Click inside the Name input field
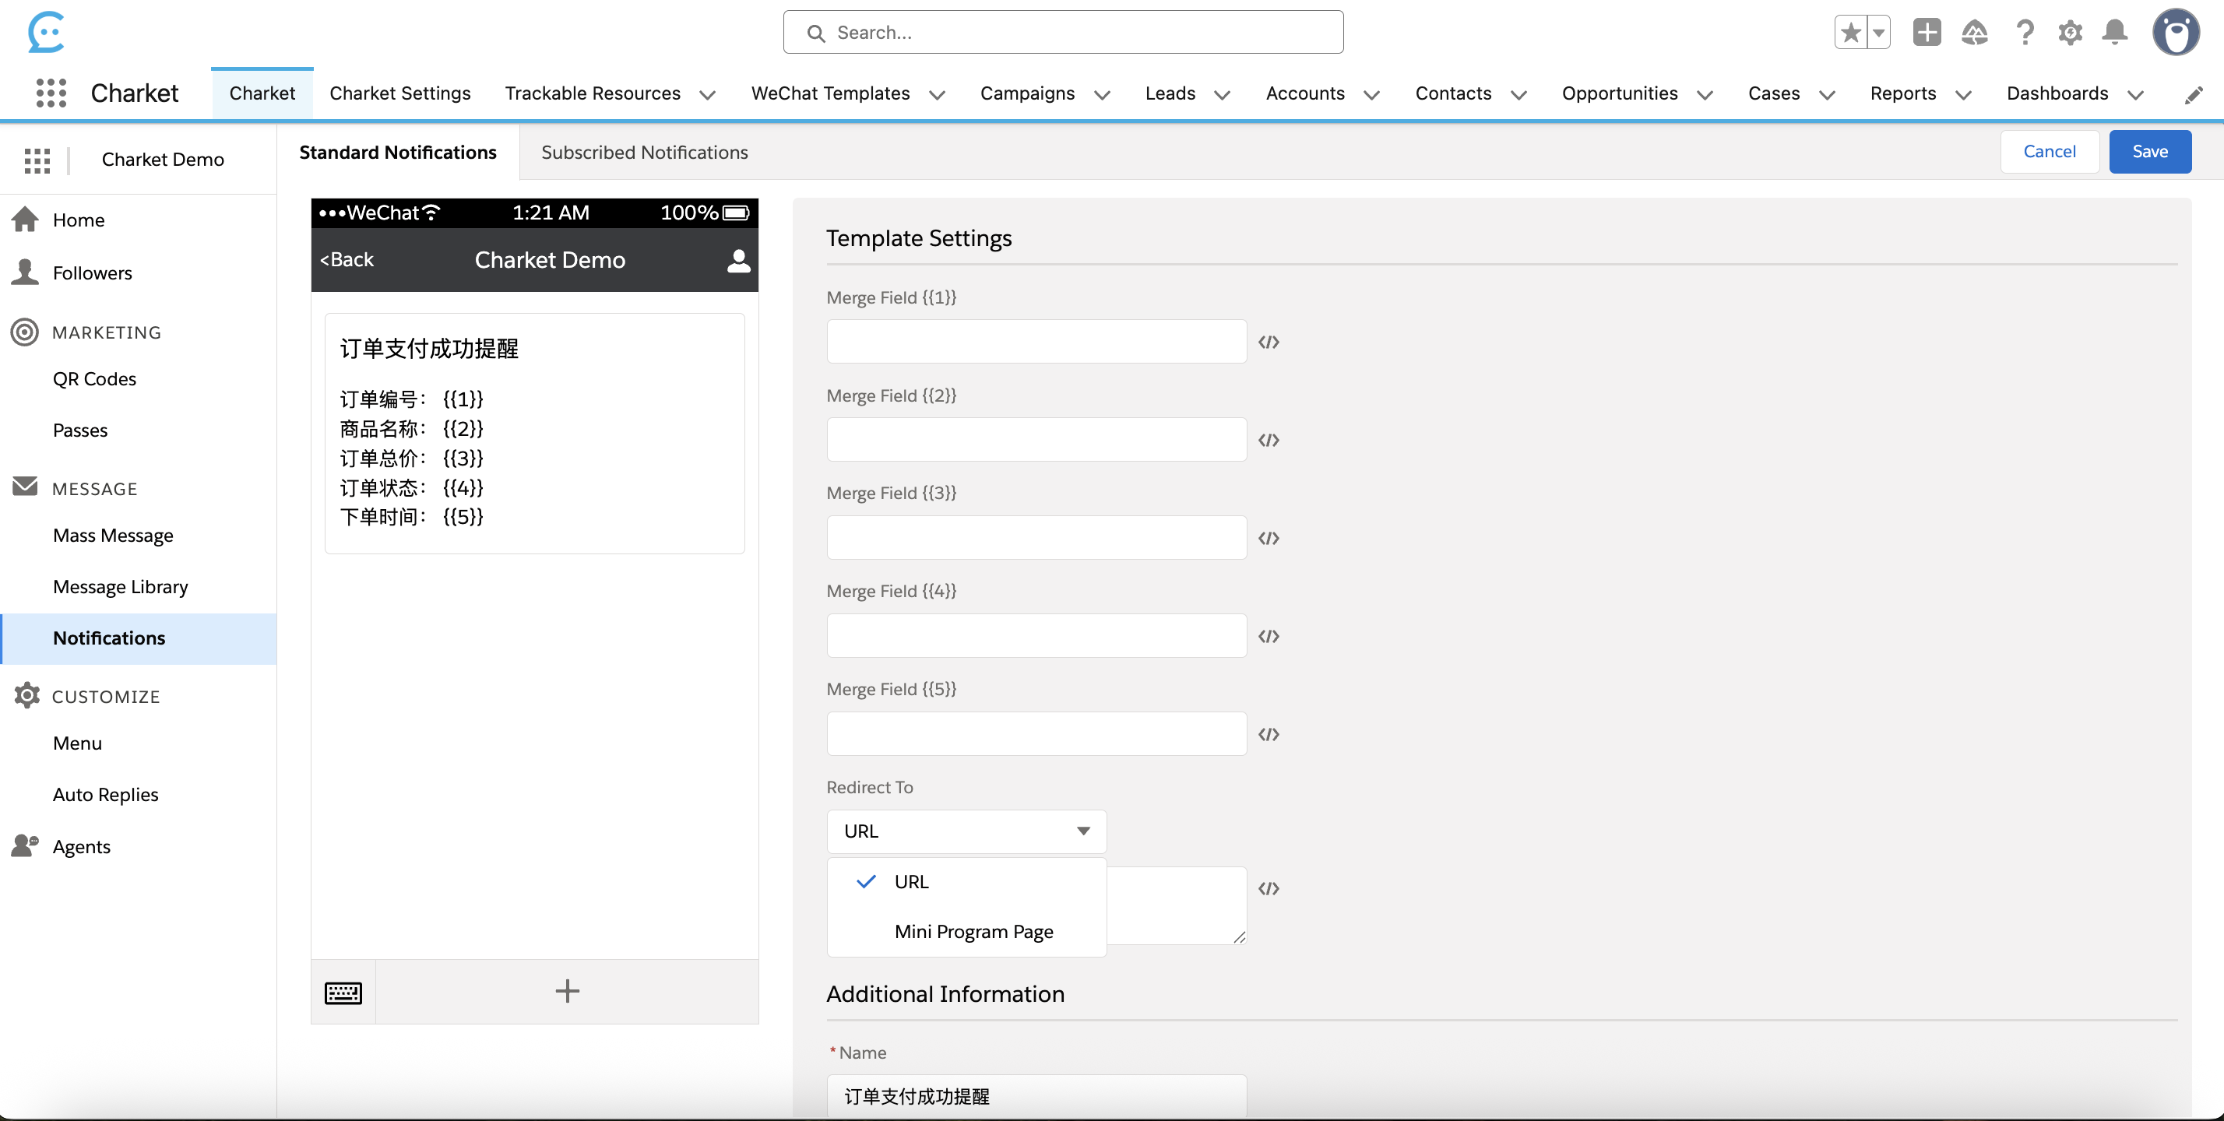The image size is (2224, 1121). coord(1036,1097)
